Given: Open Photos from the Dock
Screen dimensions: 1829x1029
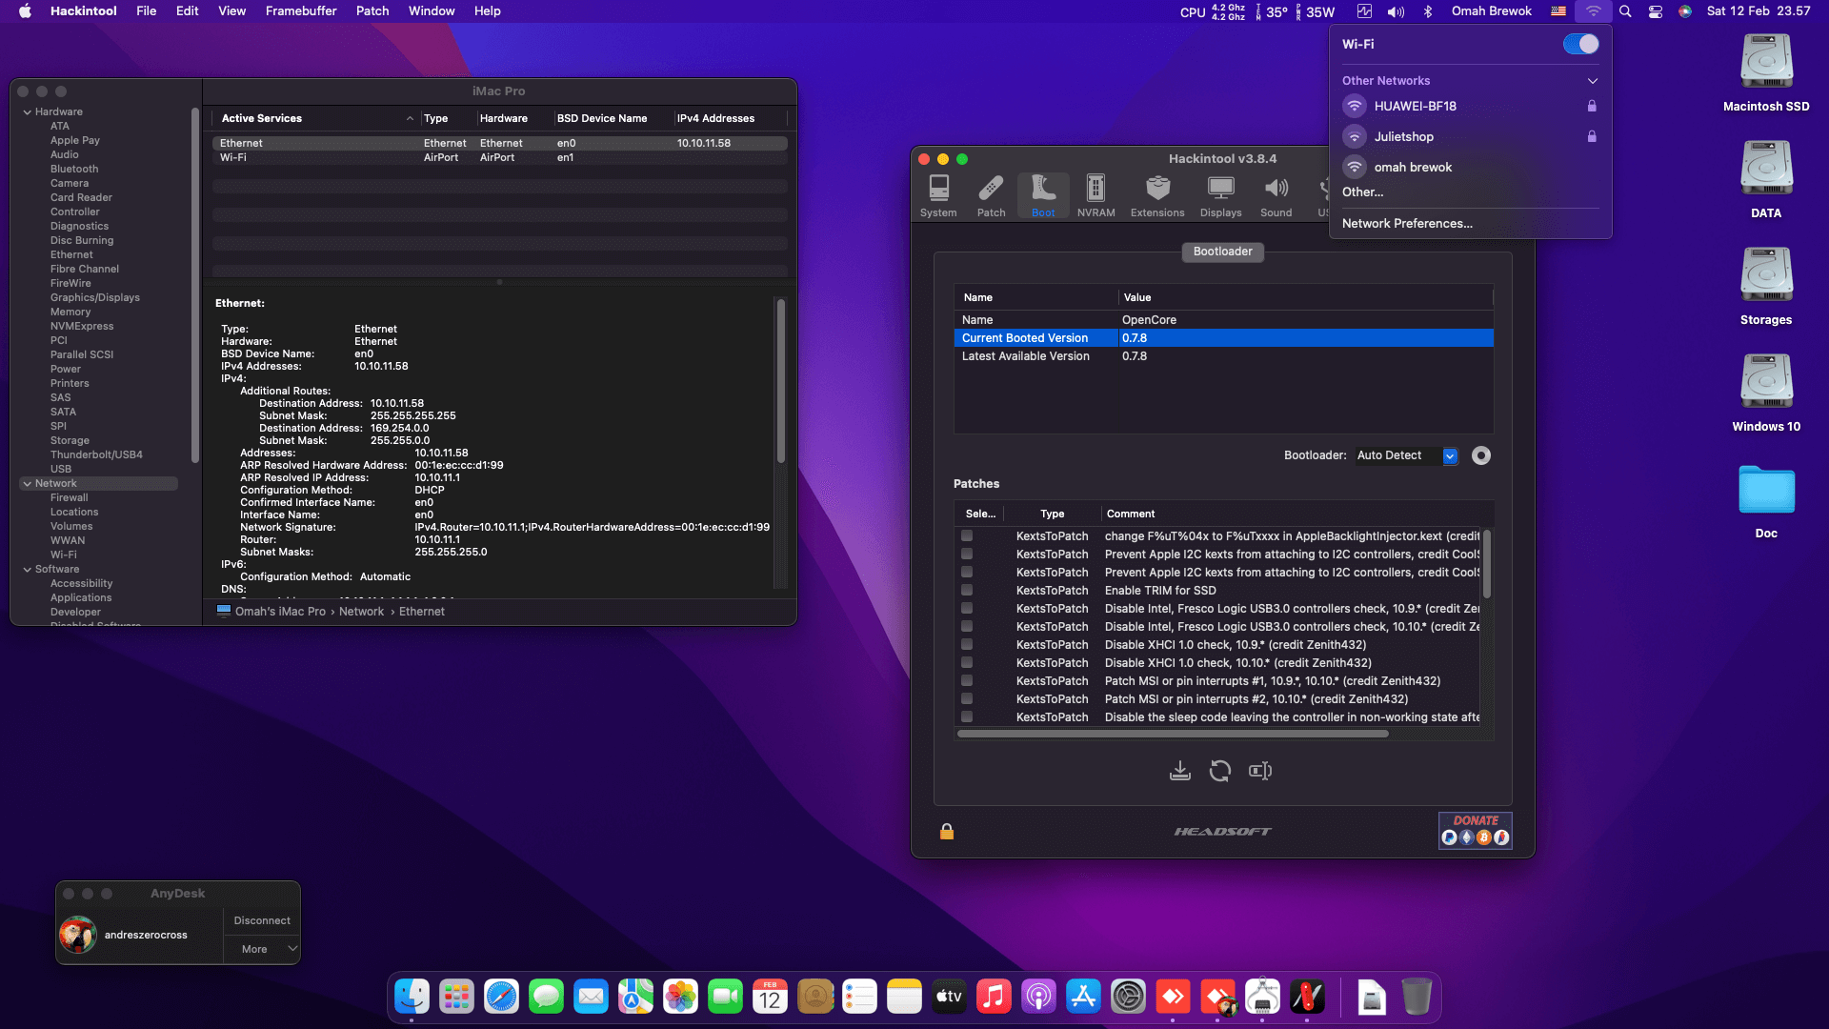Looking at the screenshot, I should pos(680,997).
